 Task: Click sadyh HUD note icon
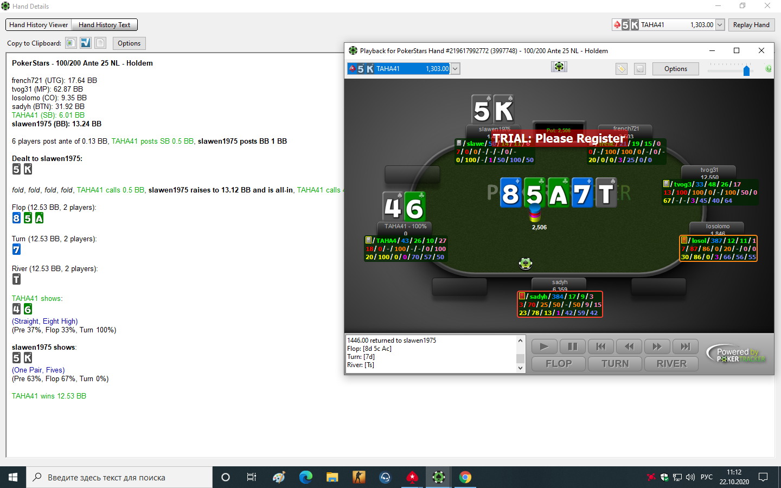pyautogui.click(x=522, y=296)
